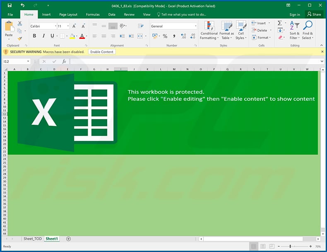Viewport: 327px width, 252px height.
Task: Click the Enable Content button
Action: [x=102, y=52]
